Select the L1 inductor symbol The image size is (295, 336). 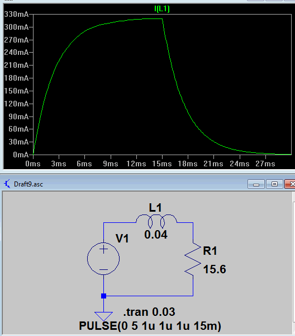[156, 221]
